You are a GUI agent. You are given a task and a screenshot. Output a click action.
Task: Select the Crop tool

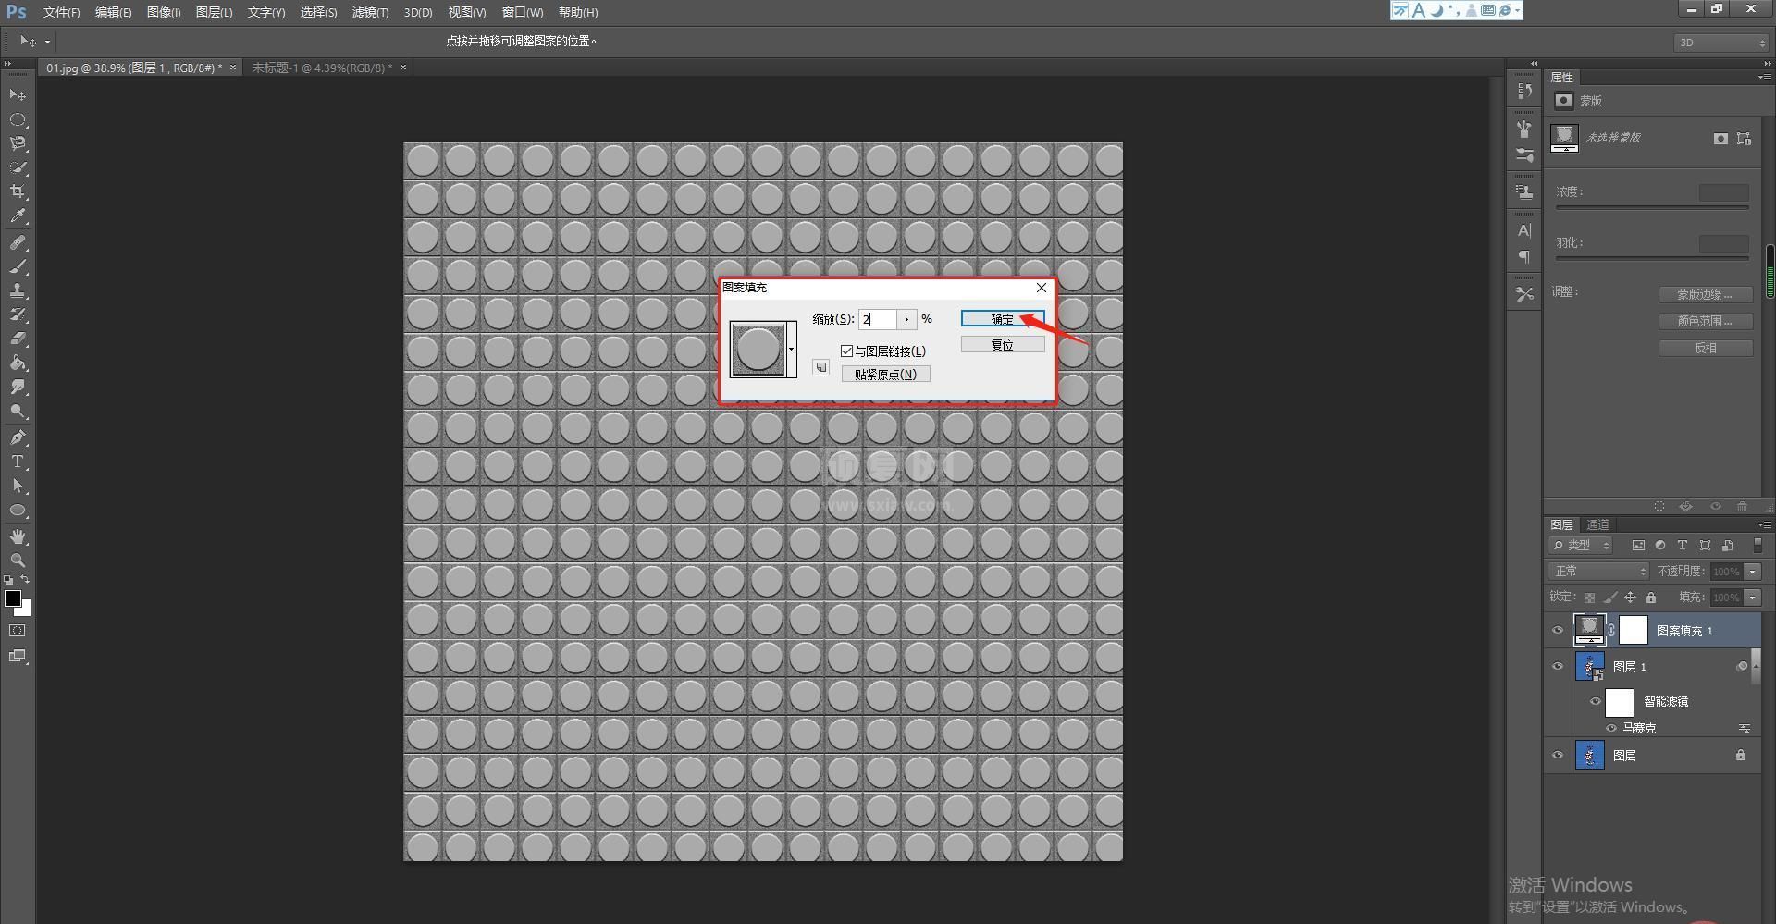[18, 191]
